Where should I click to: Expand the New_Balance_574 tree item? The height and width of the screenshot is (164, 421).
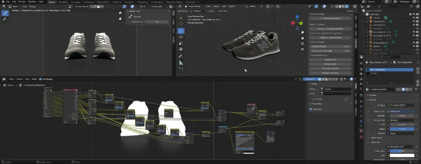(367, 32)
